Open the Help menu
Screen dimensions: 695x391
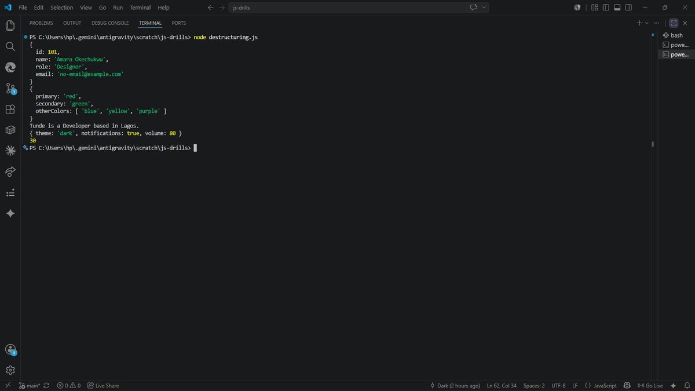[163, 8]
